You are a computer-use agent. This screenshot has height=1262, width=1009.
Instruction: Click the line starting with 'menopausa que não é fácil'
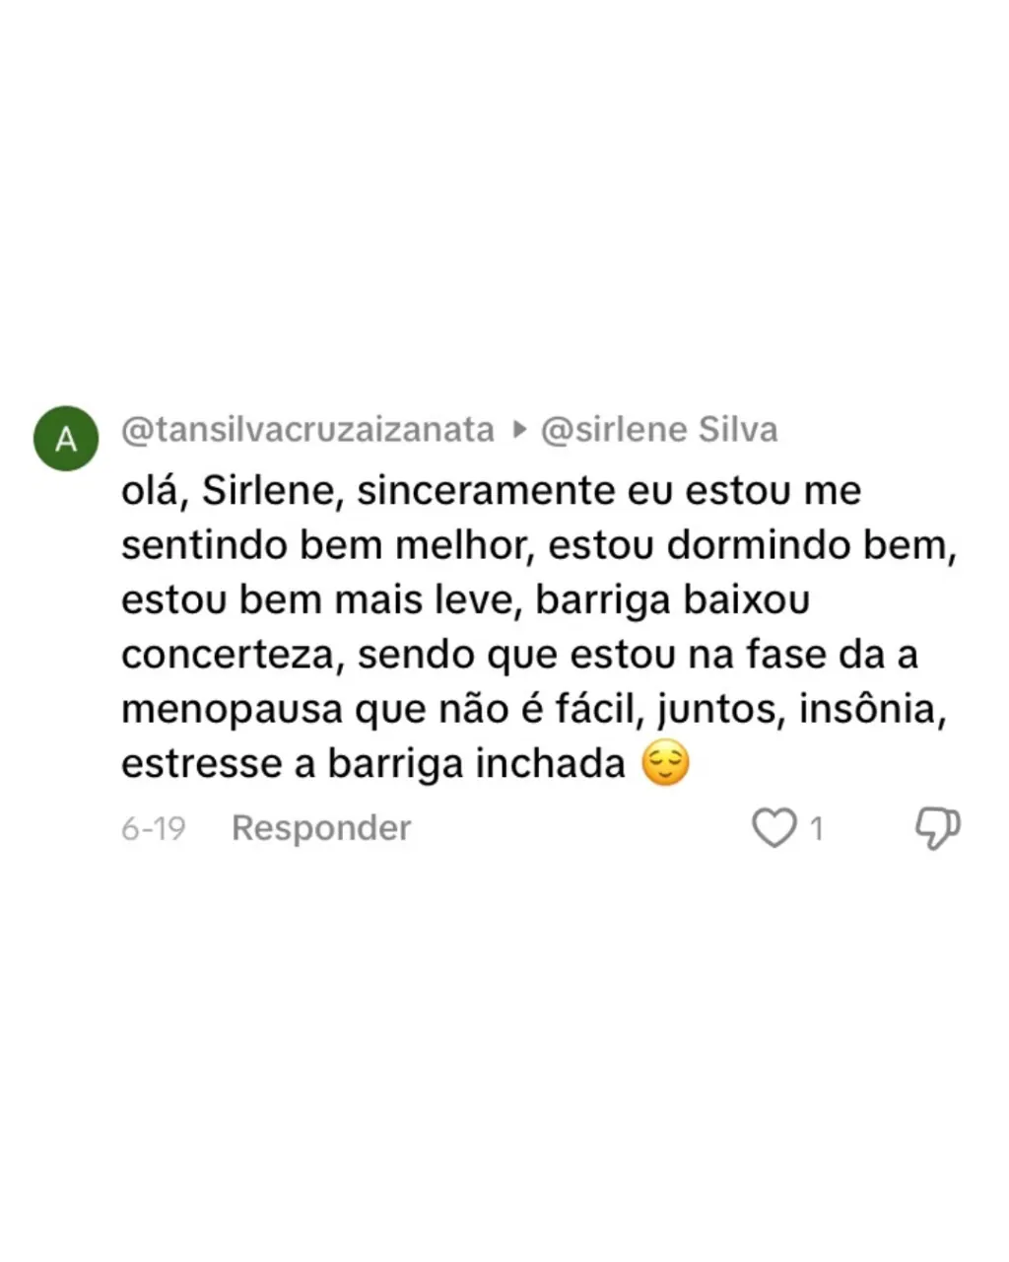pos(534,709)
